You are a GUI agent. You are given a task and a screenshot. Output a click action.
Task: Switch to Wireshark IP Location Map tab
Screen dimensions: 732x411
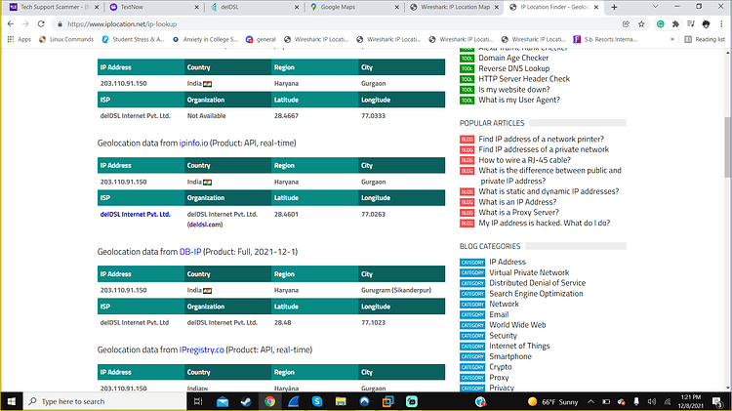[455, 7]
